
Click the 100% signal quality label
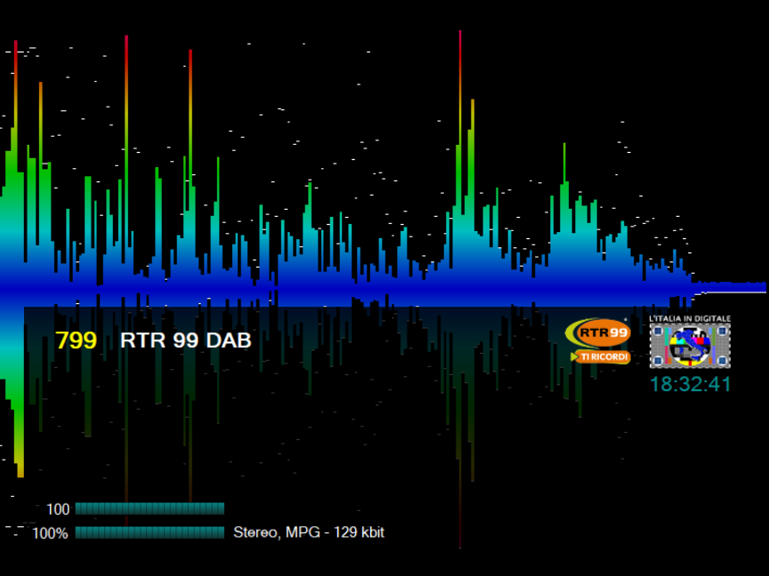tap(50, 533)
